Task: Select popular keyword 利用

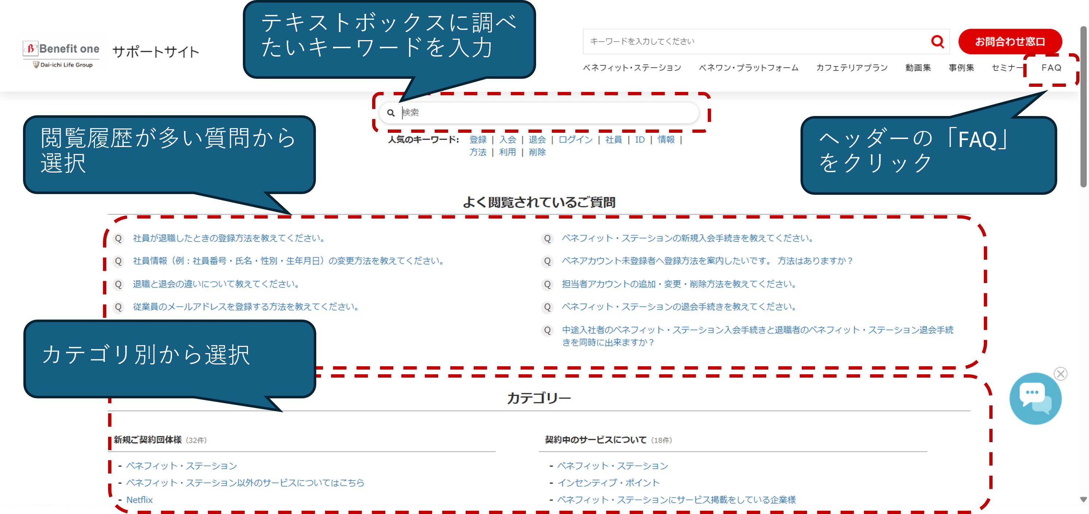Action: coord(507,152)
